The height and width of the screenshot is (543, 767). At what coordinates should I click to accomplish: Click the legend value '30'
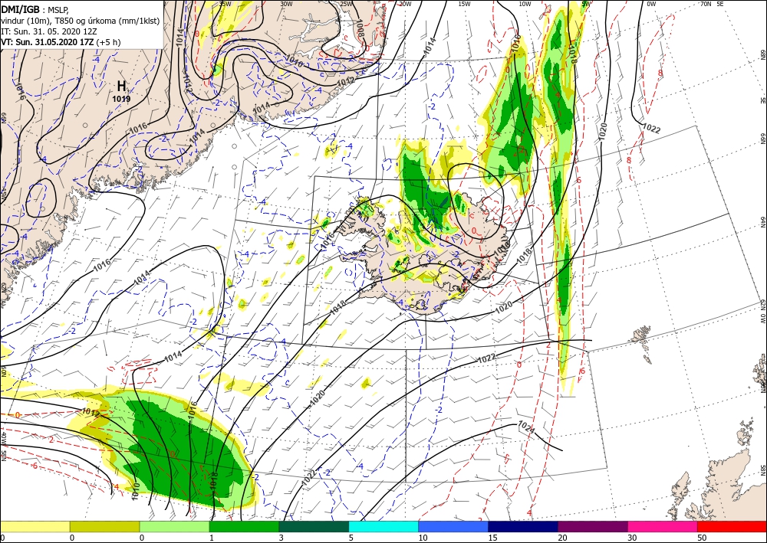(633, 538)
